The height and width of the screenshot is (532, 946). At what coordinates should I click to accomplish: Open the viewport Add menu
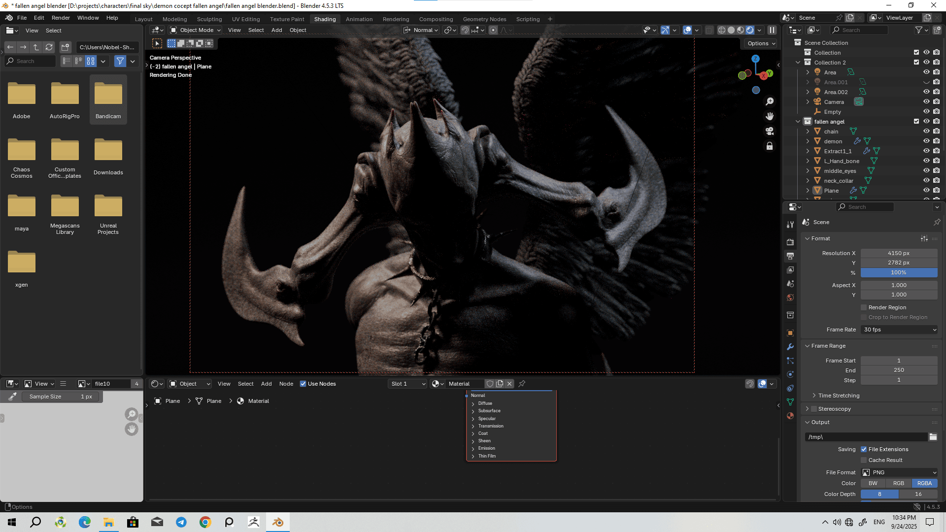(x=277, y=30)
